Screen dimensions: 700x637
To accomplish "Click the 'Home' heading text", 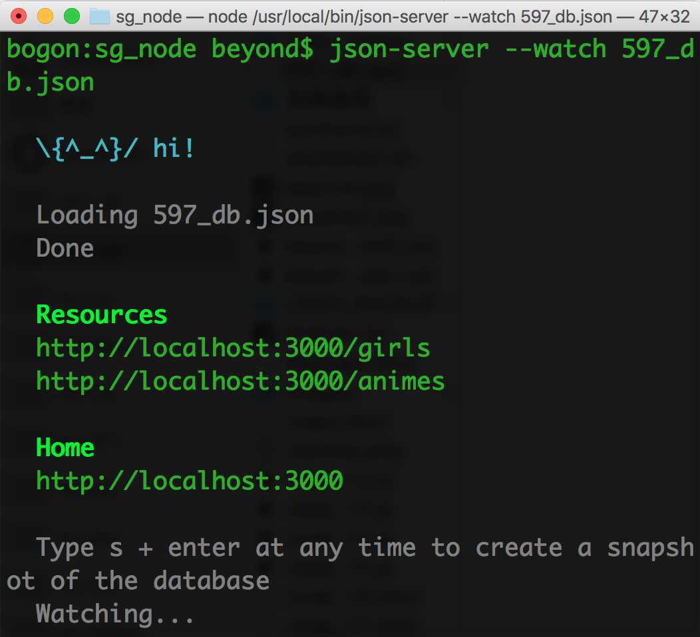I will pyautogui.click(x=65, y=447).
